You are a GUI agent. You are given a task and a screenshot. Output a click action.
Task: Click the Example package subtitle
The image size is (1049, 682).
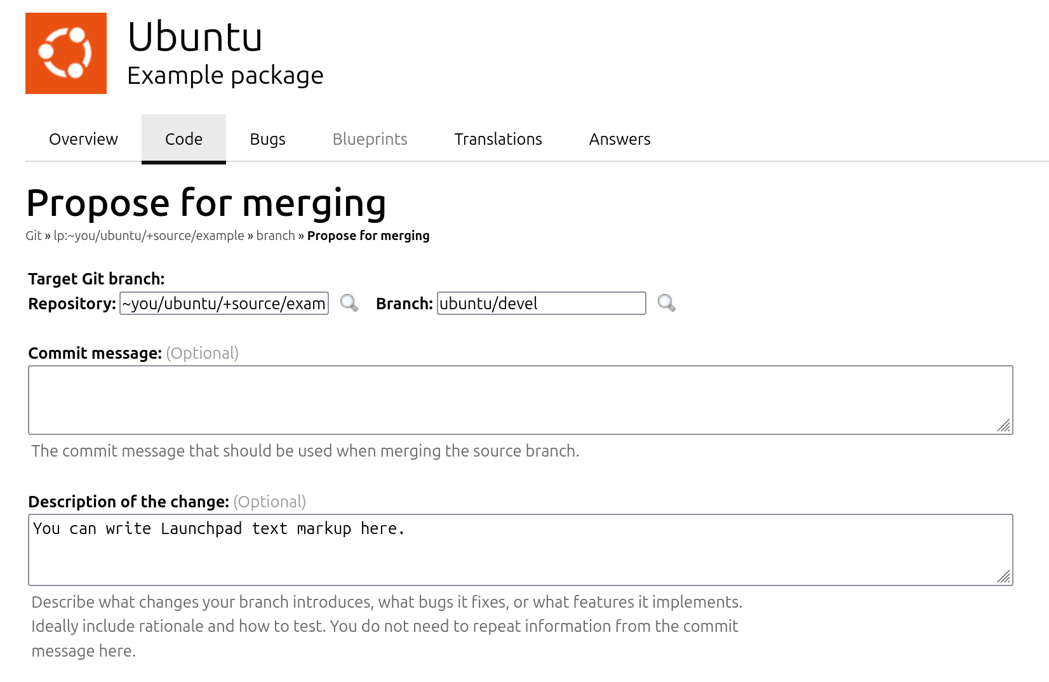[x=225, y=76]
